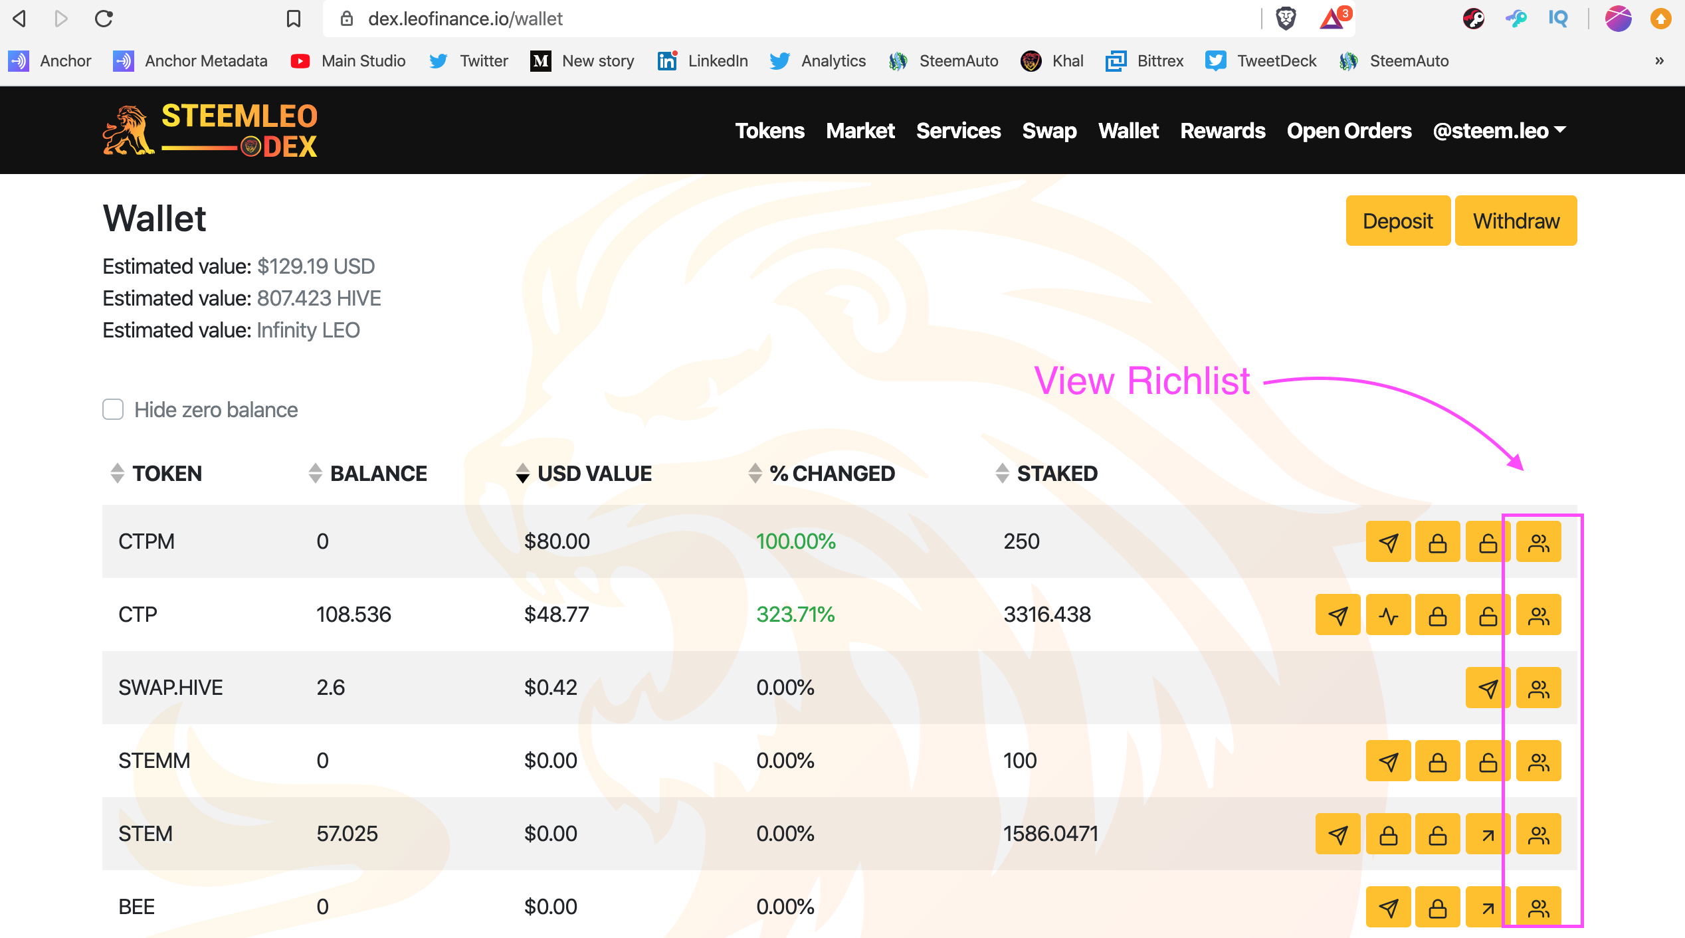The image size is (1685, 938).
Task: Open the IQ browser extension
Action: (x=1558, y=19)
